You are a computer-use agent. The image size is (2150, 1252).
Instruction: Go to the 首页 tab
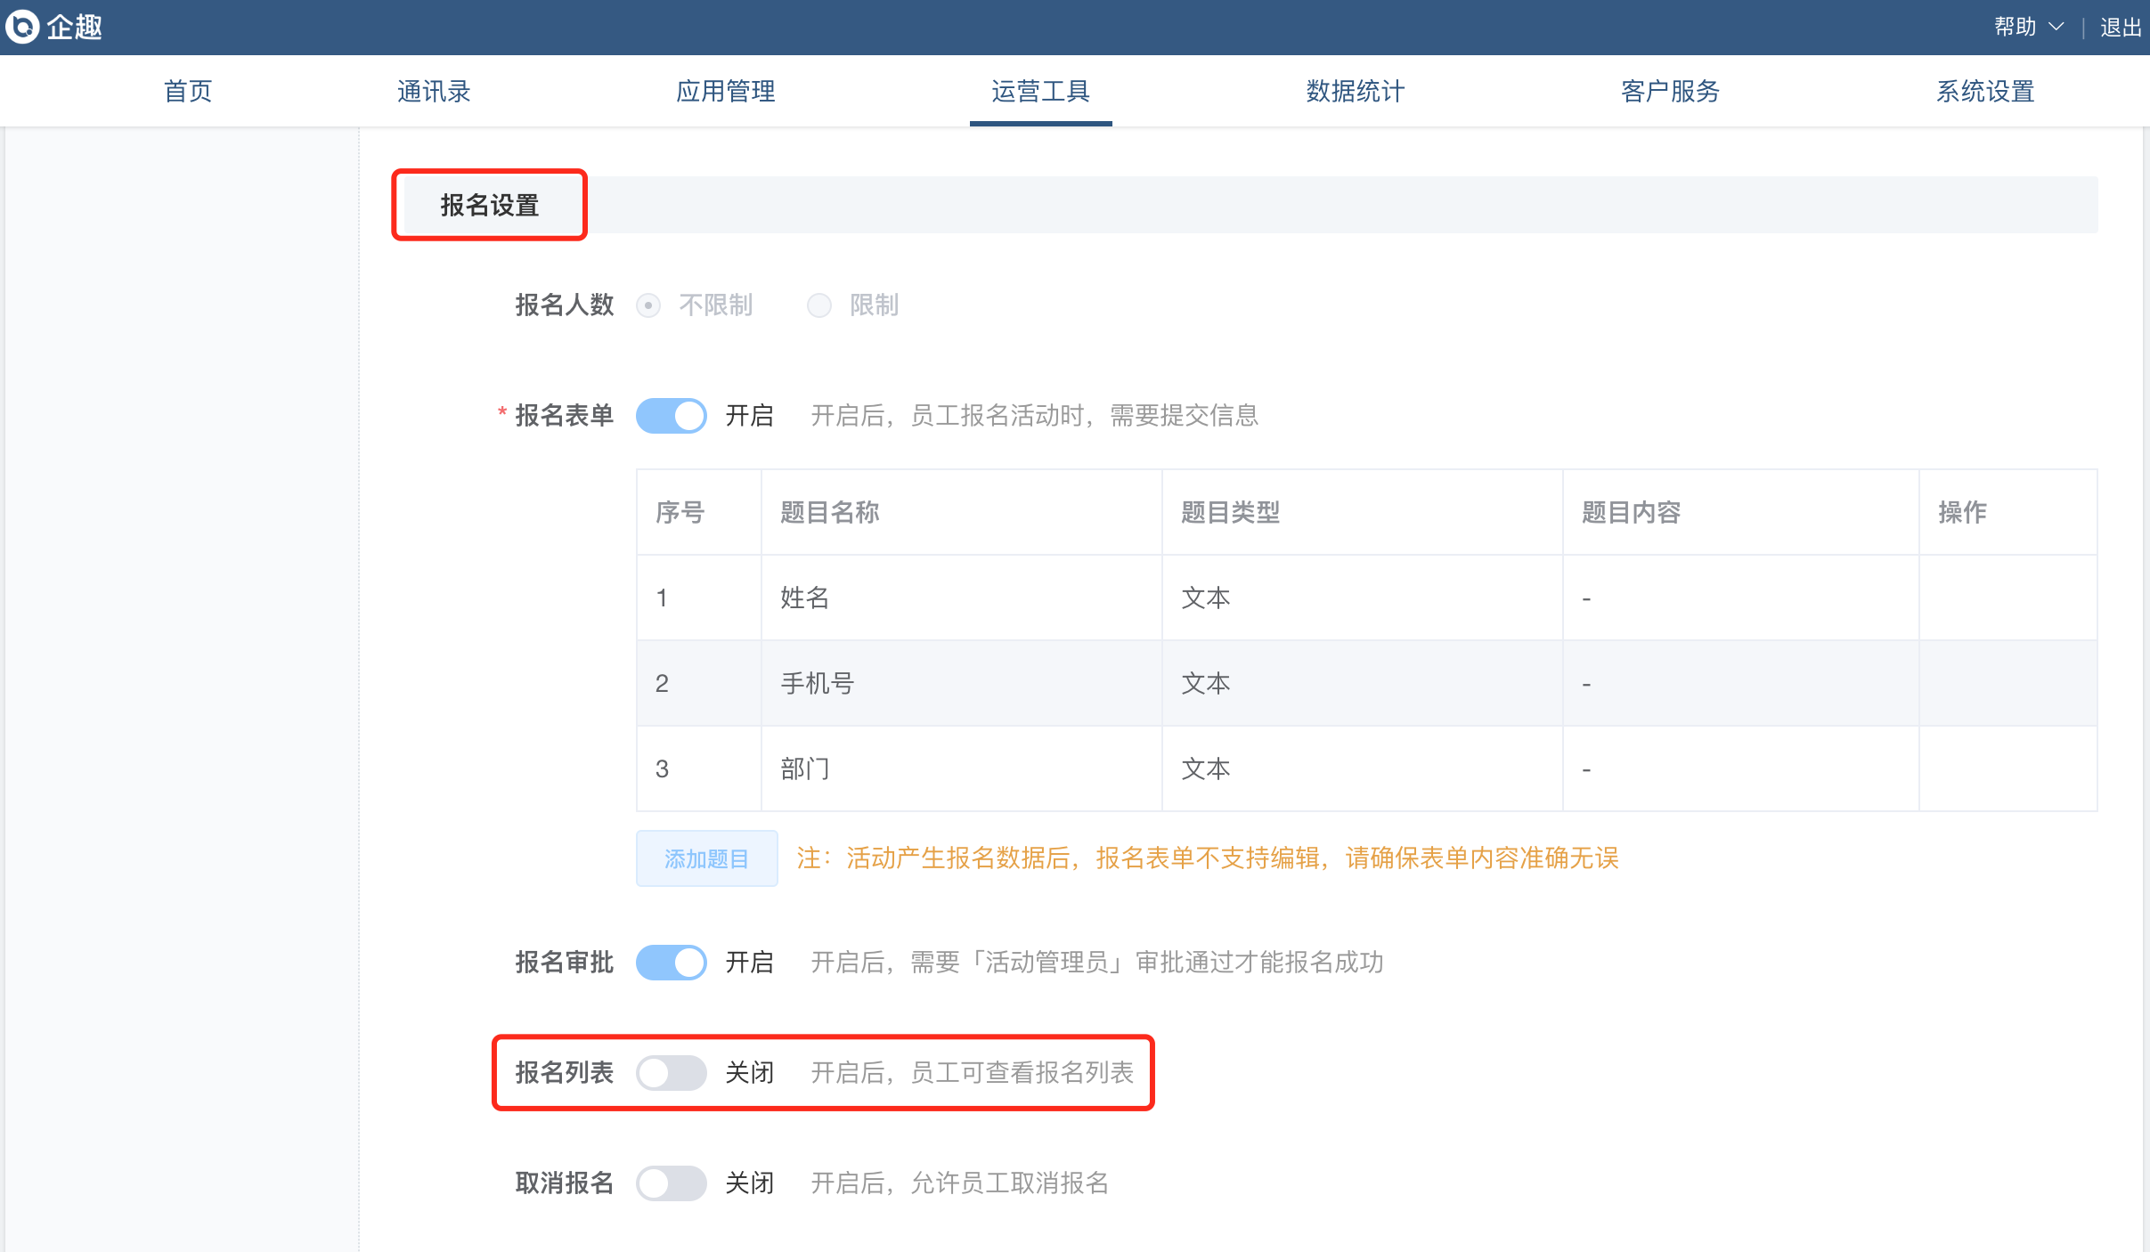tap(188, 91)
